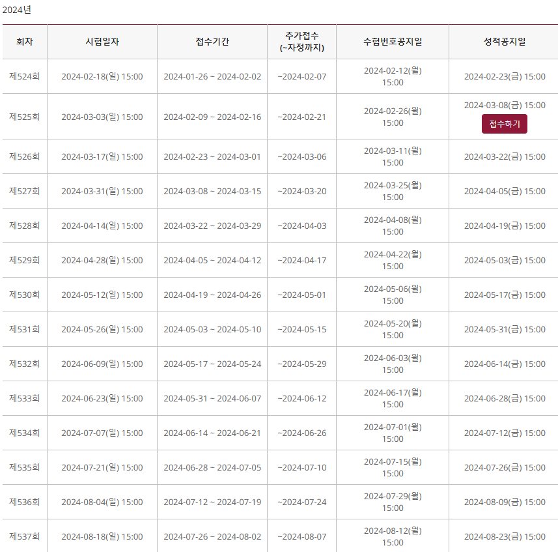The width and height of the screenshot is (558, 552).
Task: Click exam date 2024-08-18(일) 15:00
Action: pyautogui.click(x=102, y=537)
